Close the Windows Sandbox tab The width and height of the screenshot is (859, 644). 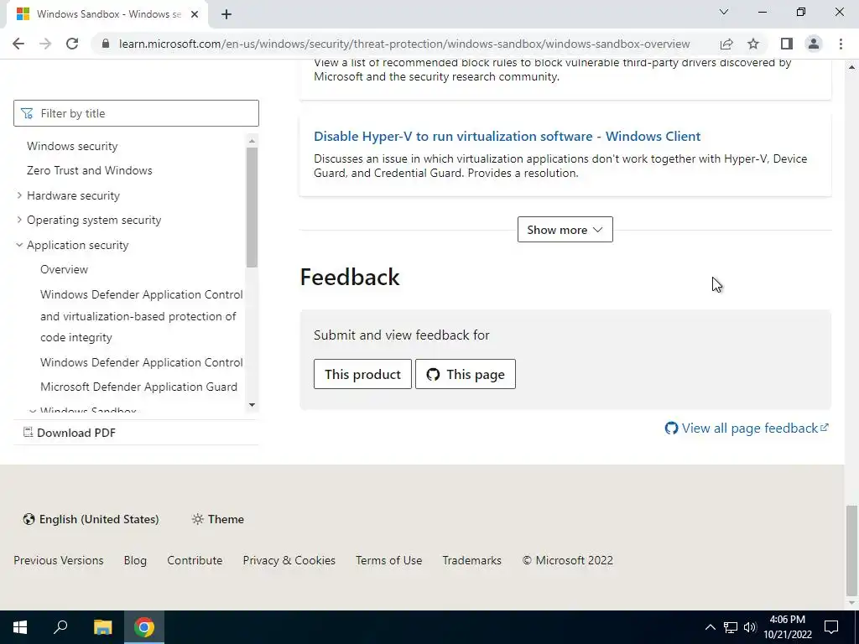coord(195,14)
